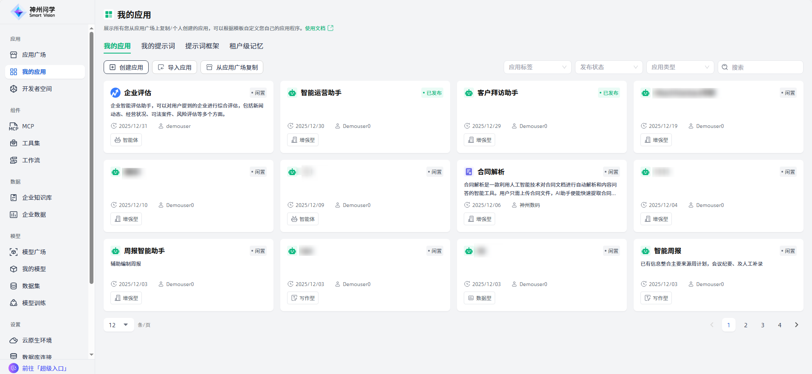Viewport: 812px width, 374px height.
Task: Click the 神州问学 Smart Vision logo
Action: (33, 12)
